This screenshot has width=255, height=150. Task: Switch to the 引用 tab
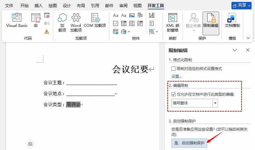[x=95, y=6]
